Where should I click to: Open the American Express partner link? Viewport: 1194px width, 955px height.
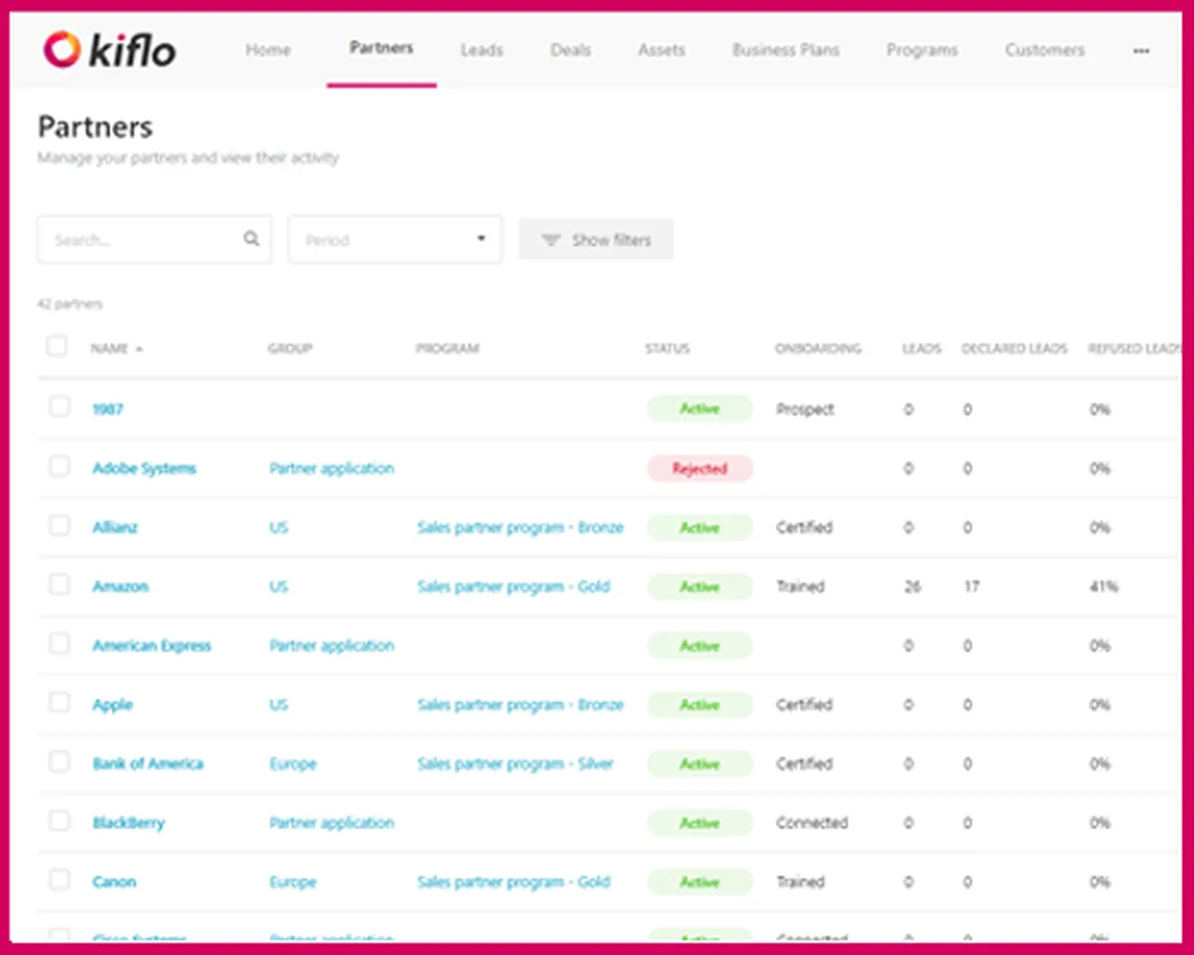point(152,646)
